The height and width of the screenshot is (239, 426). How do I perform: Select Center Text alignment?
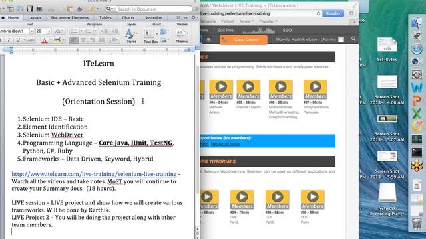83,40
